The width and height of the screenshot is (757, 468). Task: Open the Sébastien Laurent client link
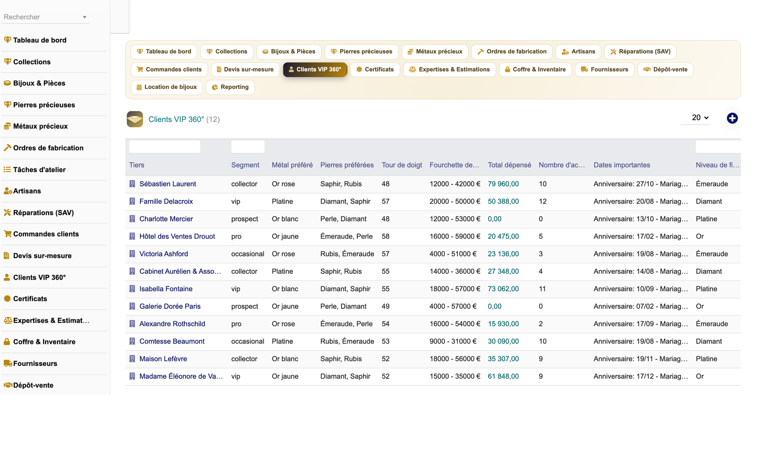click(168, 184)
